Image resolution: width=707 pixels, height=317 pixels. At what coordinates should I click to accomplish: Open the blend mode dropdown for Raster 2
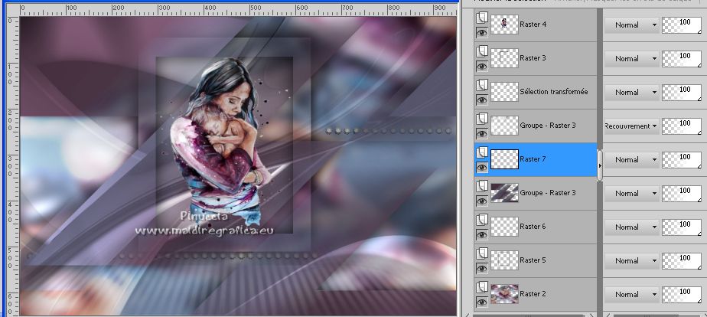click(x=631, y=295)
